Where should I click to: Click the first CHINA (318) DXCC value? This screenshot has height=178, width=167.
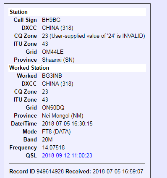[57, 28]
